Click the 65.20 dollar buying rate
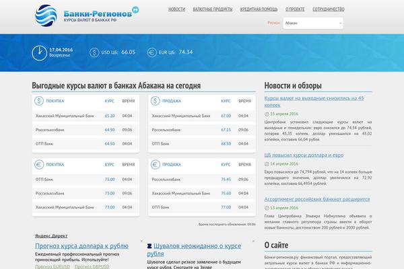 point(110,116)
